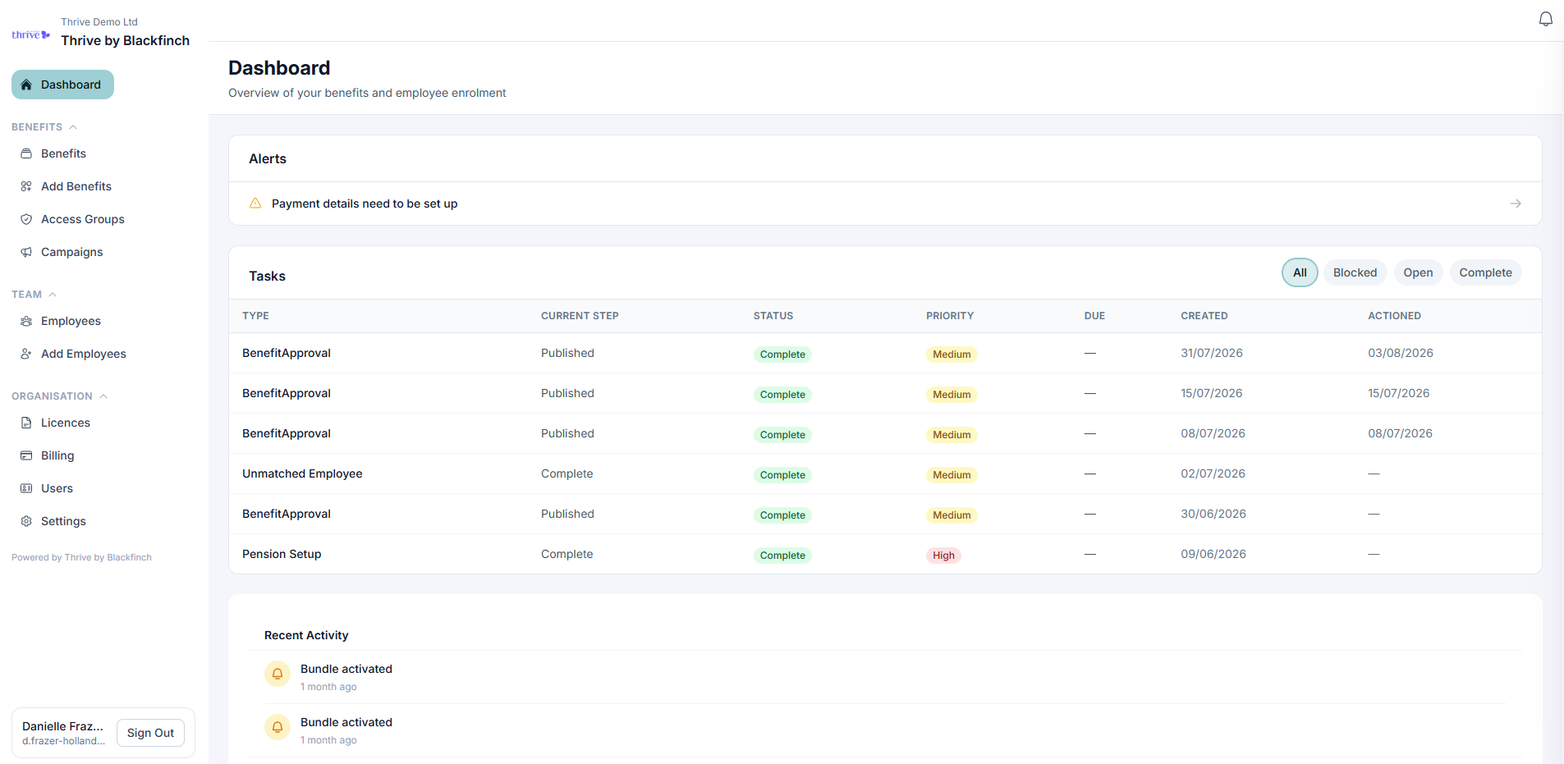Open the Billing page

pos(57,455)
